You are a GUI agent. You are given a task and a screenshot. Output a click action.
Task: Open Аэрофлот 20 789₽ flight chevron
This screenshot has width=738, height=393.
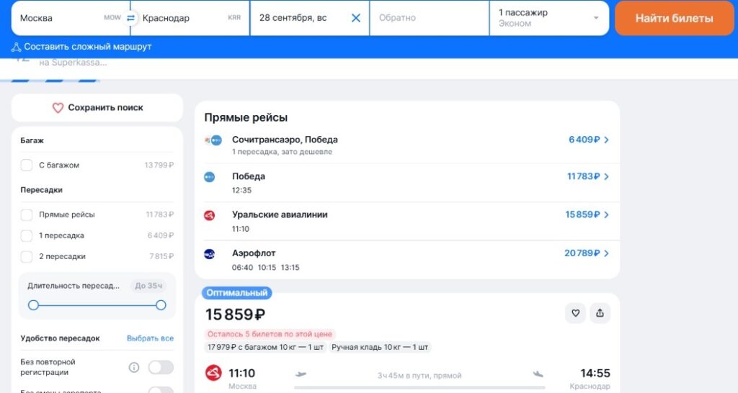(x=606, y=253)
